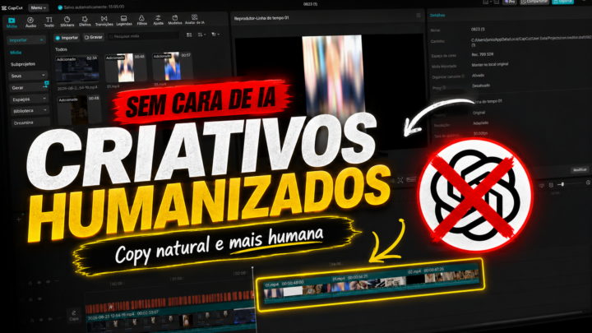This screenshot has width=592, height=333.
Task: Open the Transições panel
Action: click(x=104, y=21)
